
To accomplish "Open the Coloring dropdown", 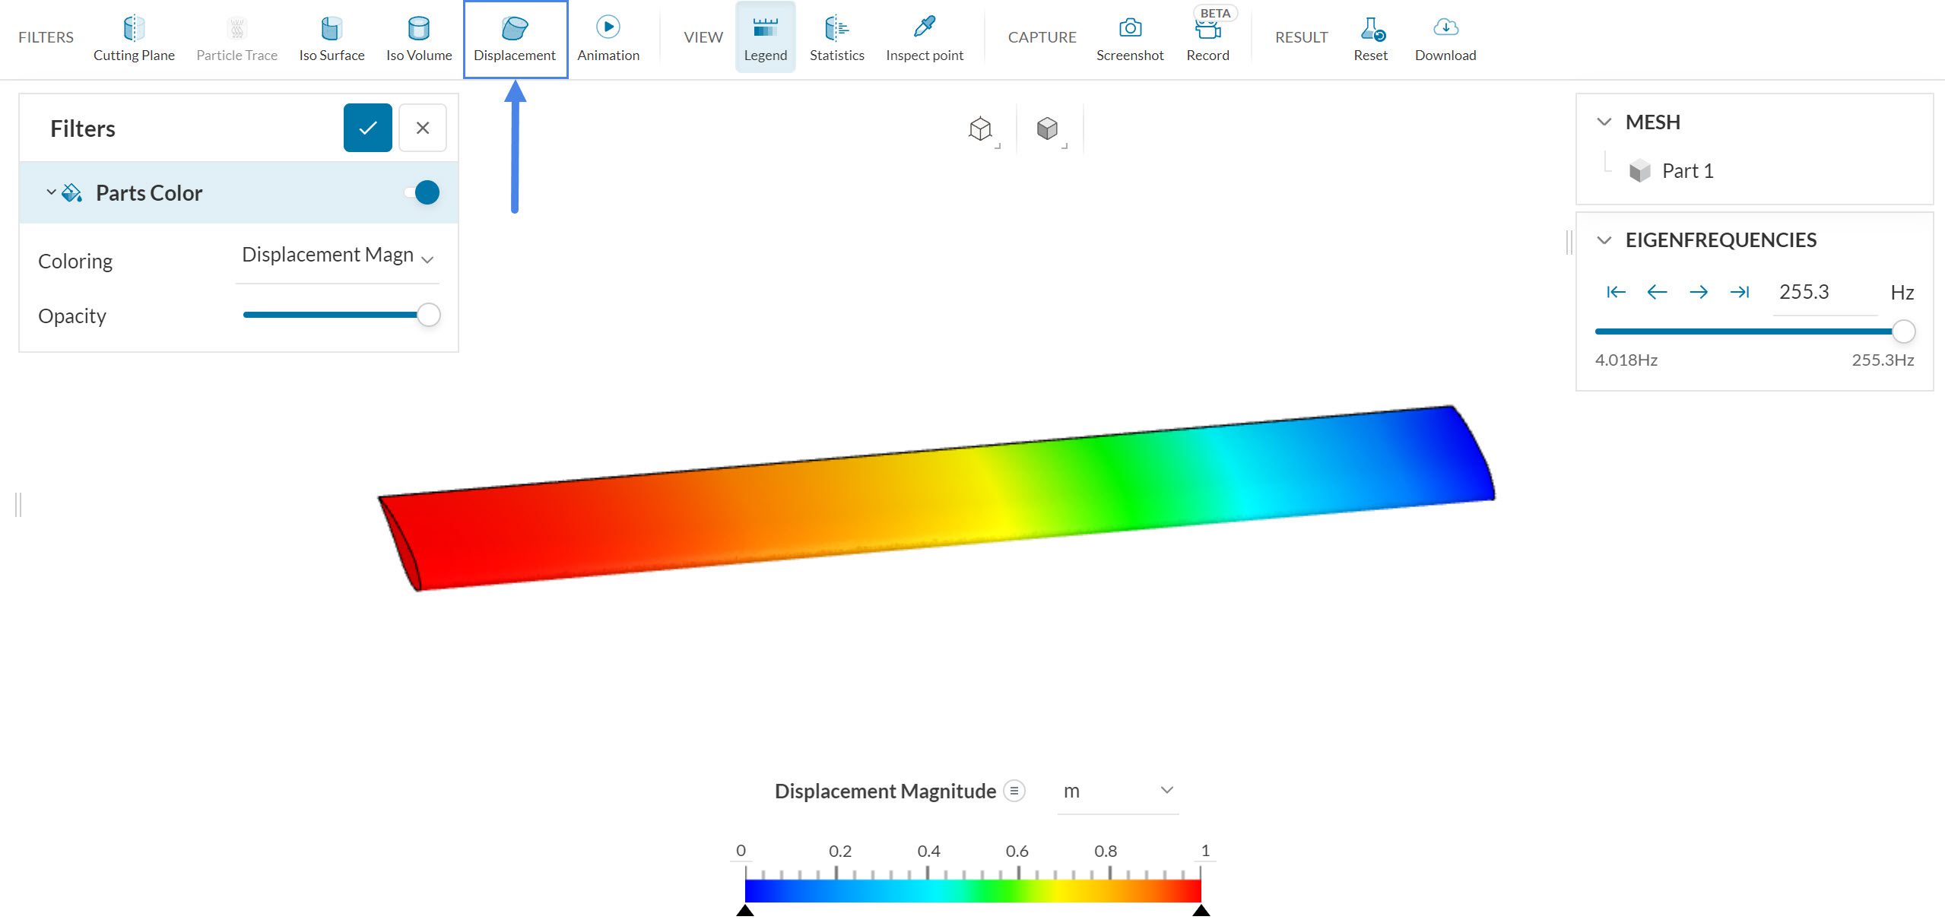I will click(338, 256).
